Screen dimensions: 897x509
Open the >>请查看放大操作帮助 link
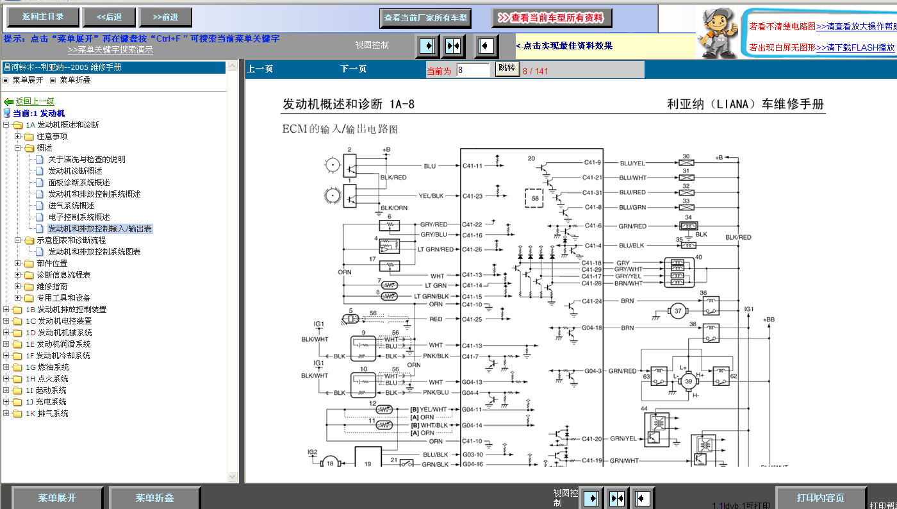pyautogui.click(x=856, y=26)
